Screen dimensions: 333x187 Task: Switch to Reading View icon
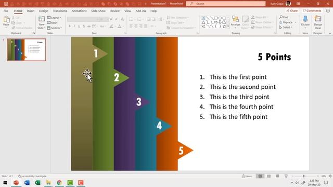[277, 176]
